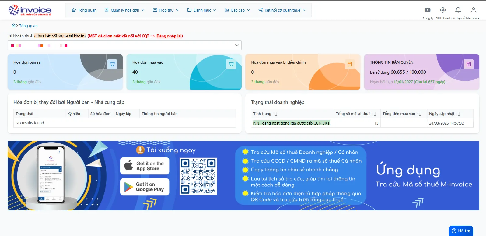Open the settings gear icon
This screenshot has height=236, width=486.
coord(443,10)
